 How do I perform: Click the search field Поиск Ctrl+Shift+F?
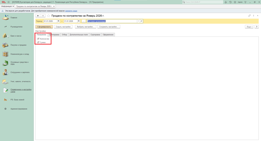point(203,2)
